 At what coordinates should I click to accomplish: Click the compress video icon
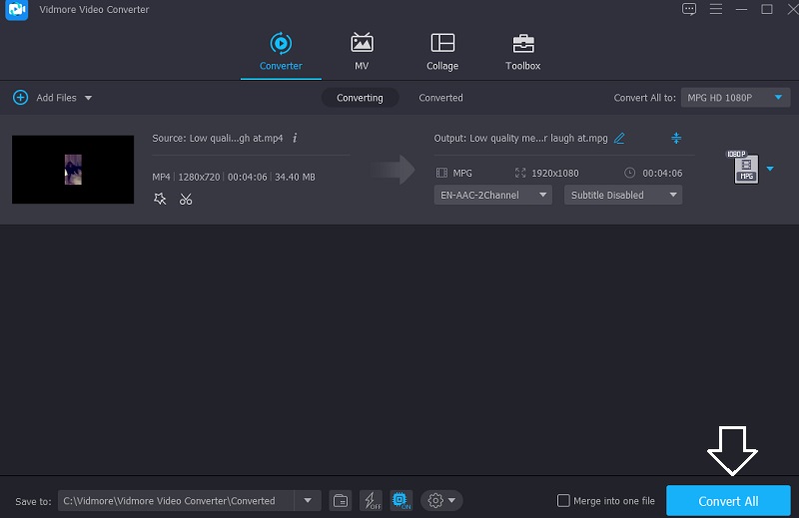(x=676, y=138)
